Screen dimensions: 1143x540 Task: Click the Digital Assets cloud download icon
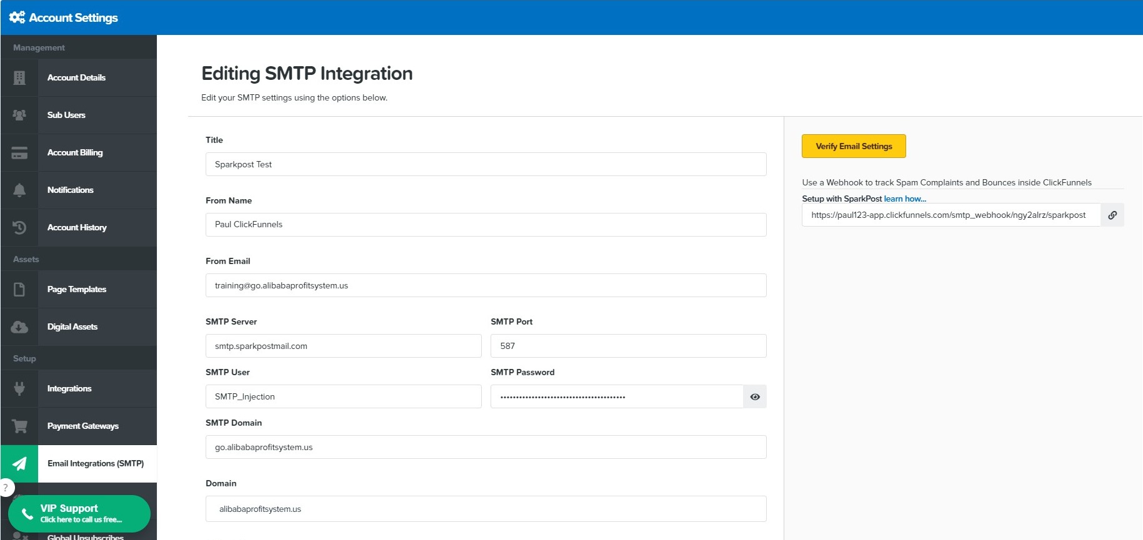pos(19,326)
